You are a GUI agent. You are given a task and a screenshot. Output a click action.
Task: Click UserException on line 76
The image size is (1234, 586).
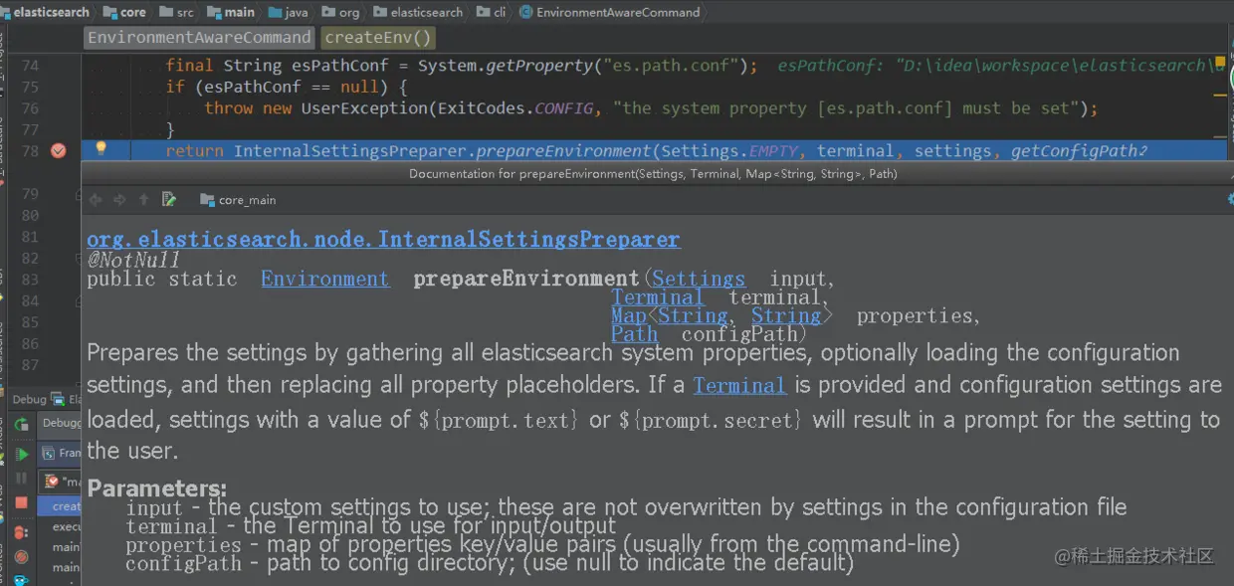tap(364, 108)
